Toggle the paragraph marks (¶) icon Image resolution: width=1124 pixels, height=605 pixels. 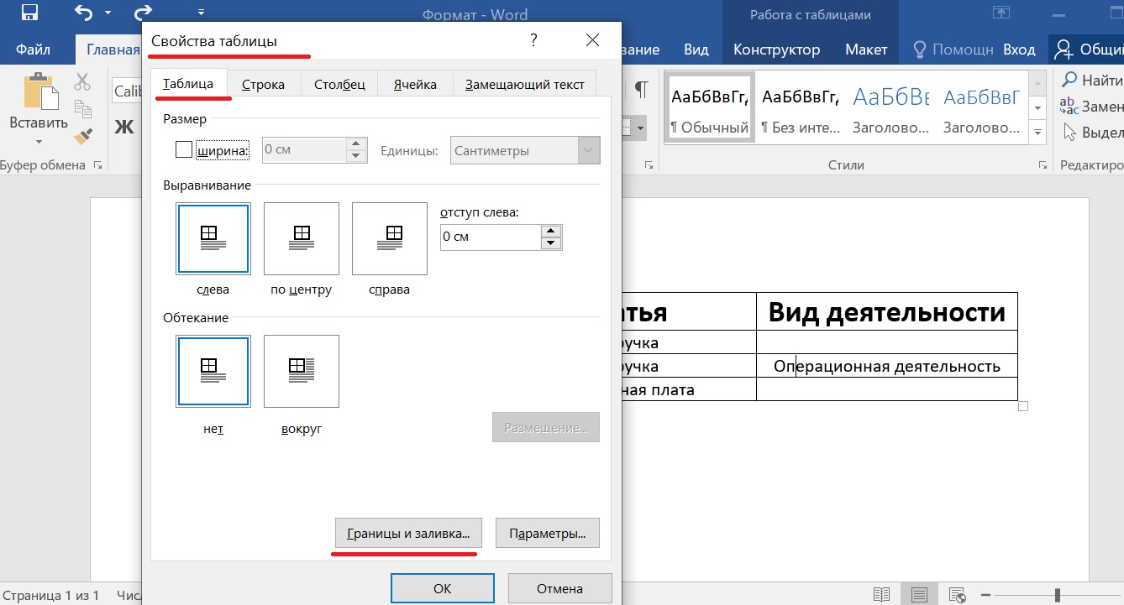(642, 89)
